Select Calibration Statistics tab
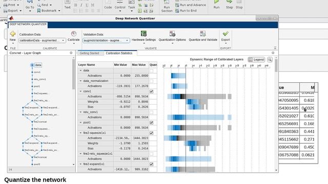 tap(119, 53)
